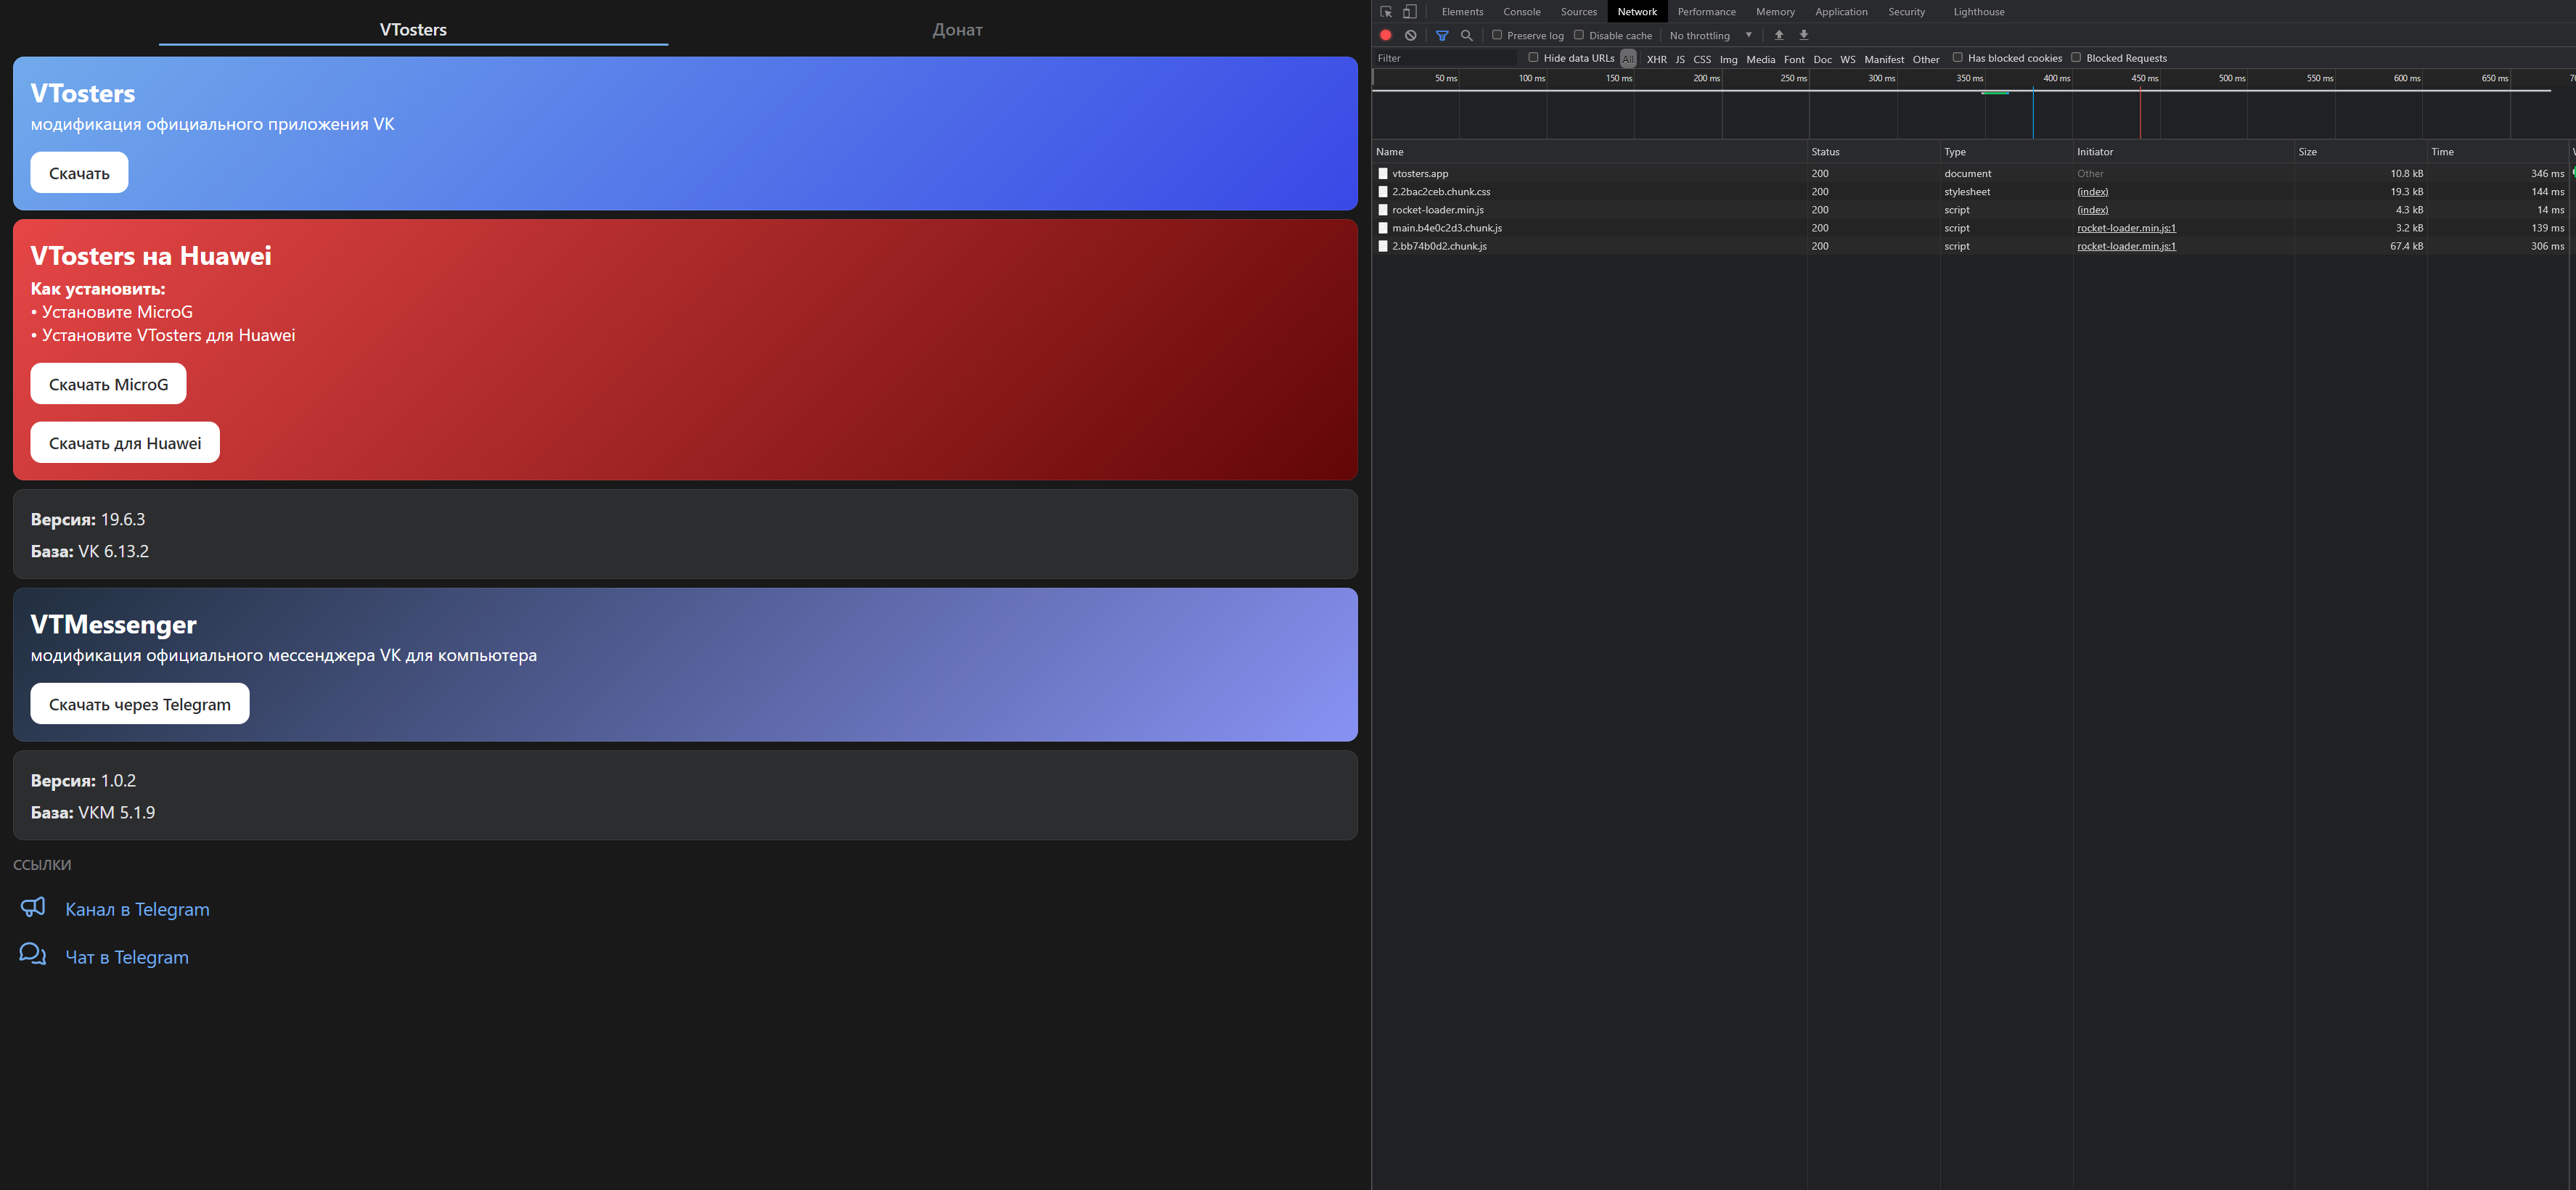This screenshot has height=1190, width=2576.
Task: Click the blue DOMContentLoaded marker in overview
Action: 2033,113
